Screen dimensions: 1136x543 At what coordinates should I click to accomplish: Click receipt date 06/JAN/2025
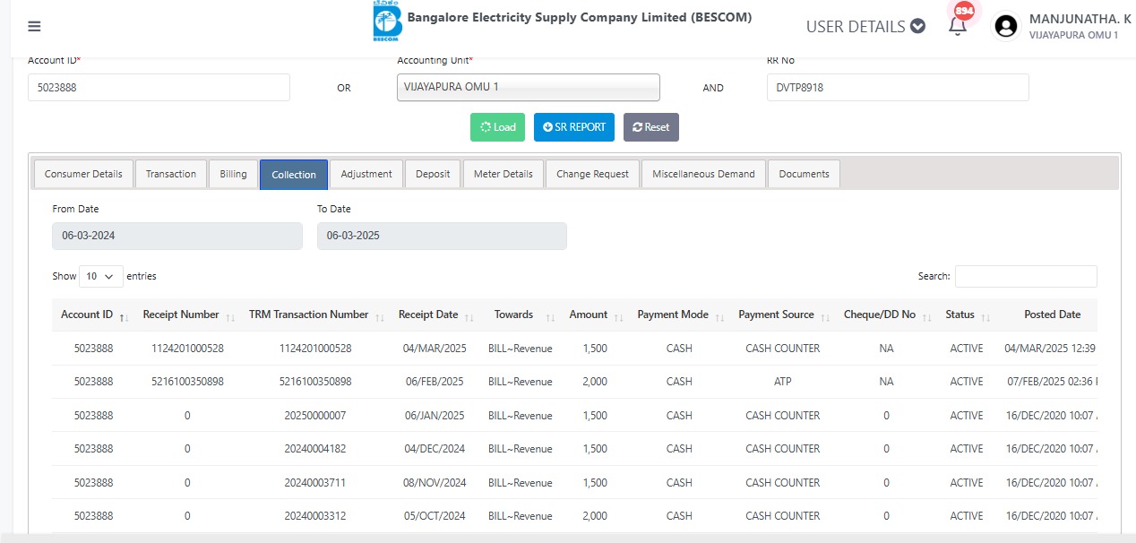tap(435, 416)
